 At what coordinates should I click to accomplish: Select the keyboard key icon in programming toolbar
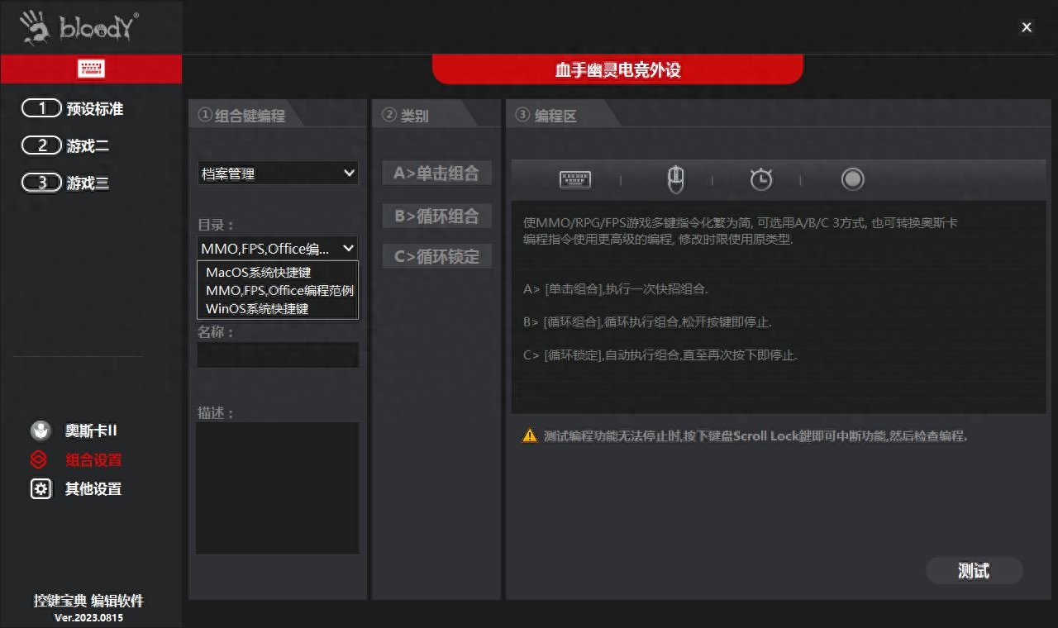[x=575, y=179]
